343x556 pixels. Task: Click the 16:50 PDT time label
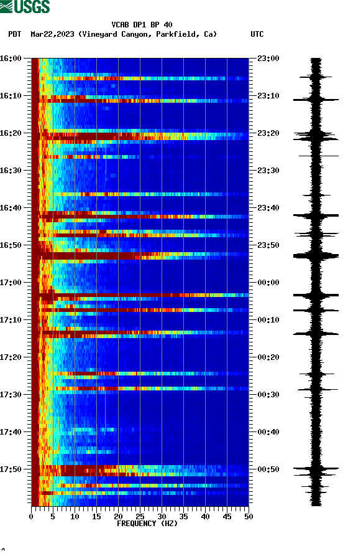[x=11, y=245]
